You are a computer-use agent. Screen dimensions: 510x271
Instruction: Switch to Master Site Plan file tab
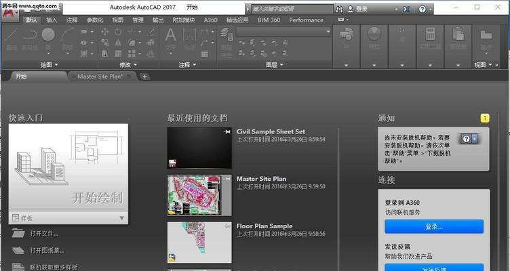100,77
